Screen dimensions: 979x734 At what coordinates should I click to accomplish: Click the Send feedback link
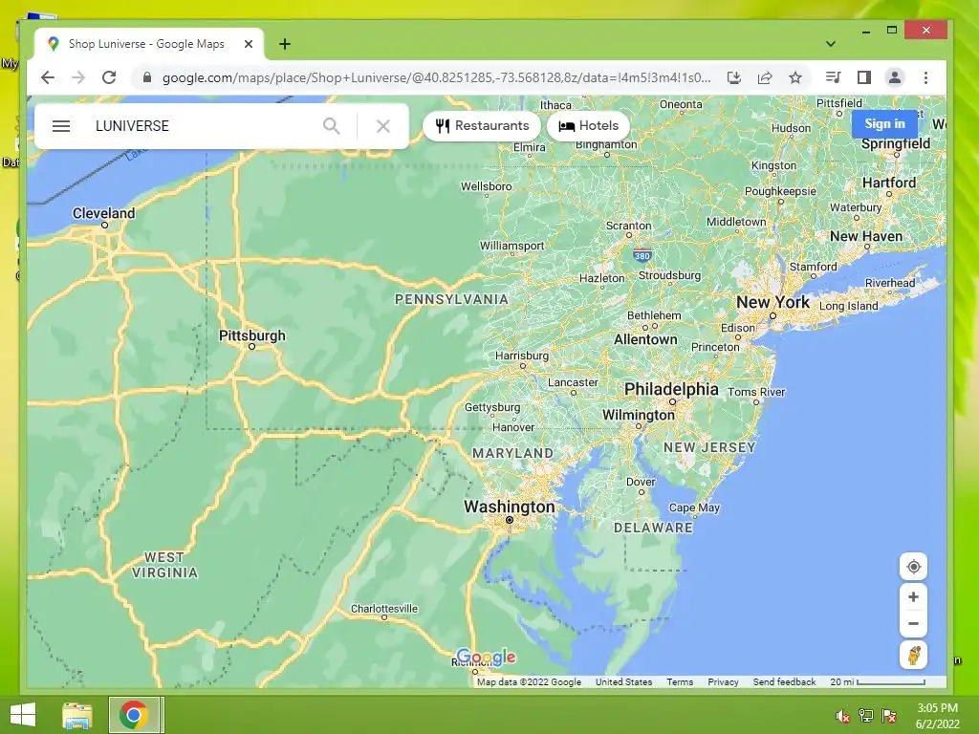784,682
